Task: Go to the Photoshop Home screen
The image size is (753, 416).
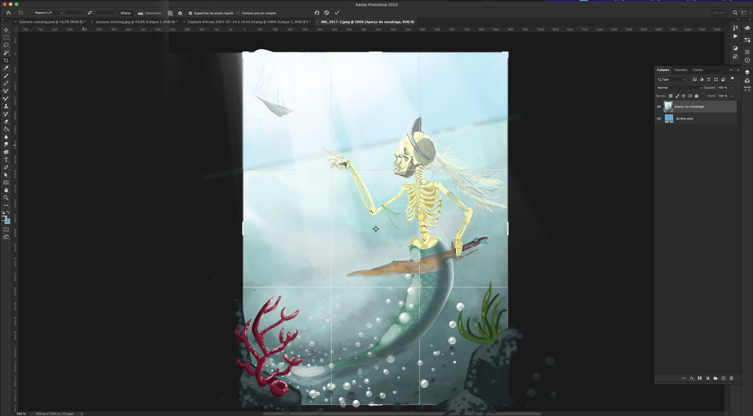Action: coord(9,13)
